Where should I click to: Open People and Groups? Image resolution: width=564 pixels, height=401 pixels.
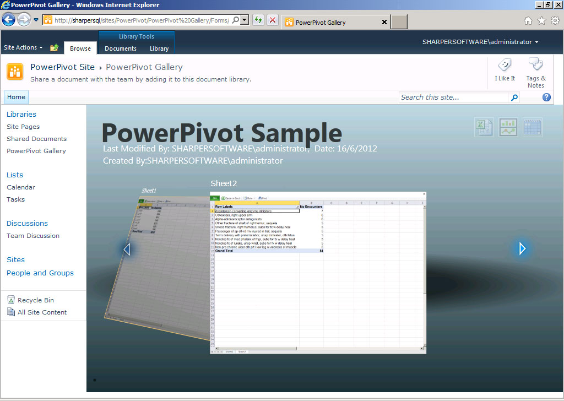point(40,273)
